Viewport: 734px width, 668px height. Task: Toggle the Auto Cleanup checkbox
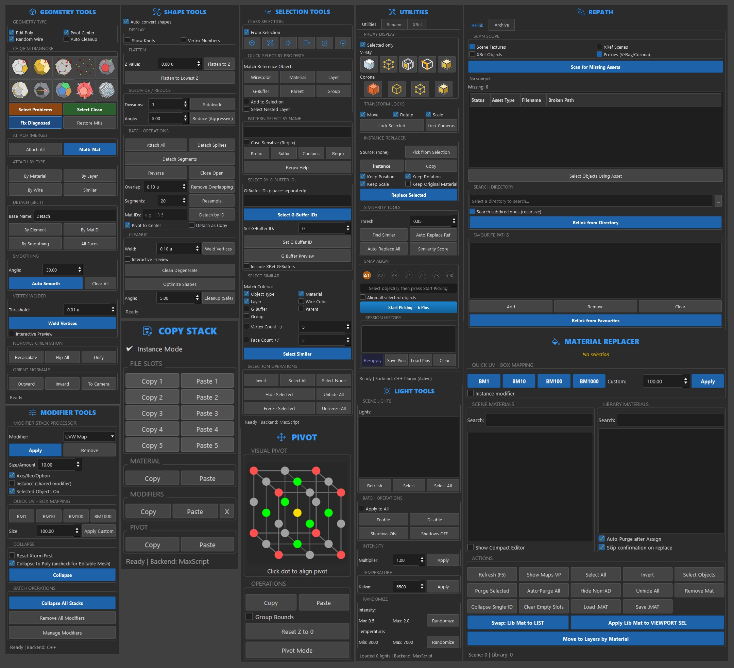click(x=66, y=39)
